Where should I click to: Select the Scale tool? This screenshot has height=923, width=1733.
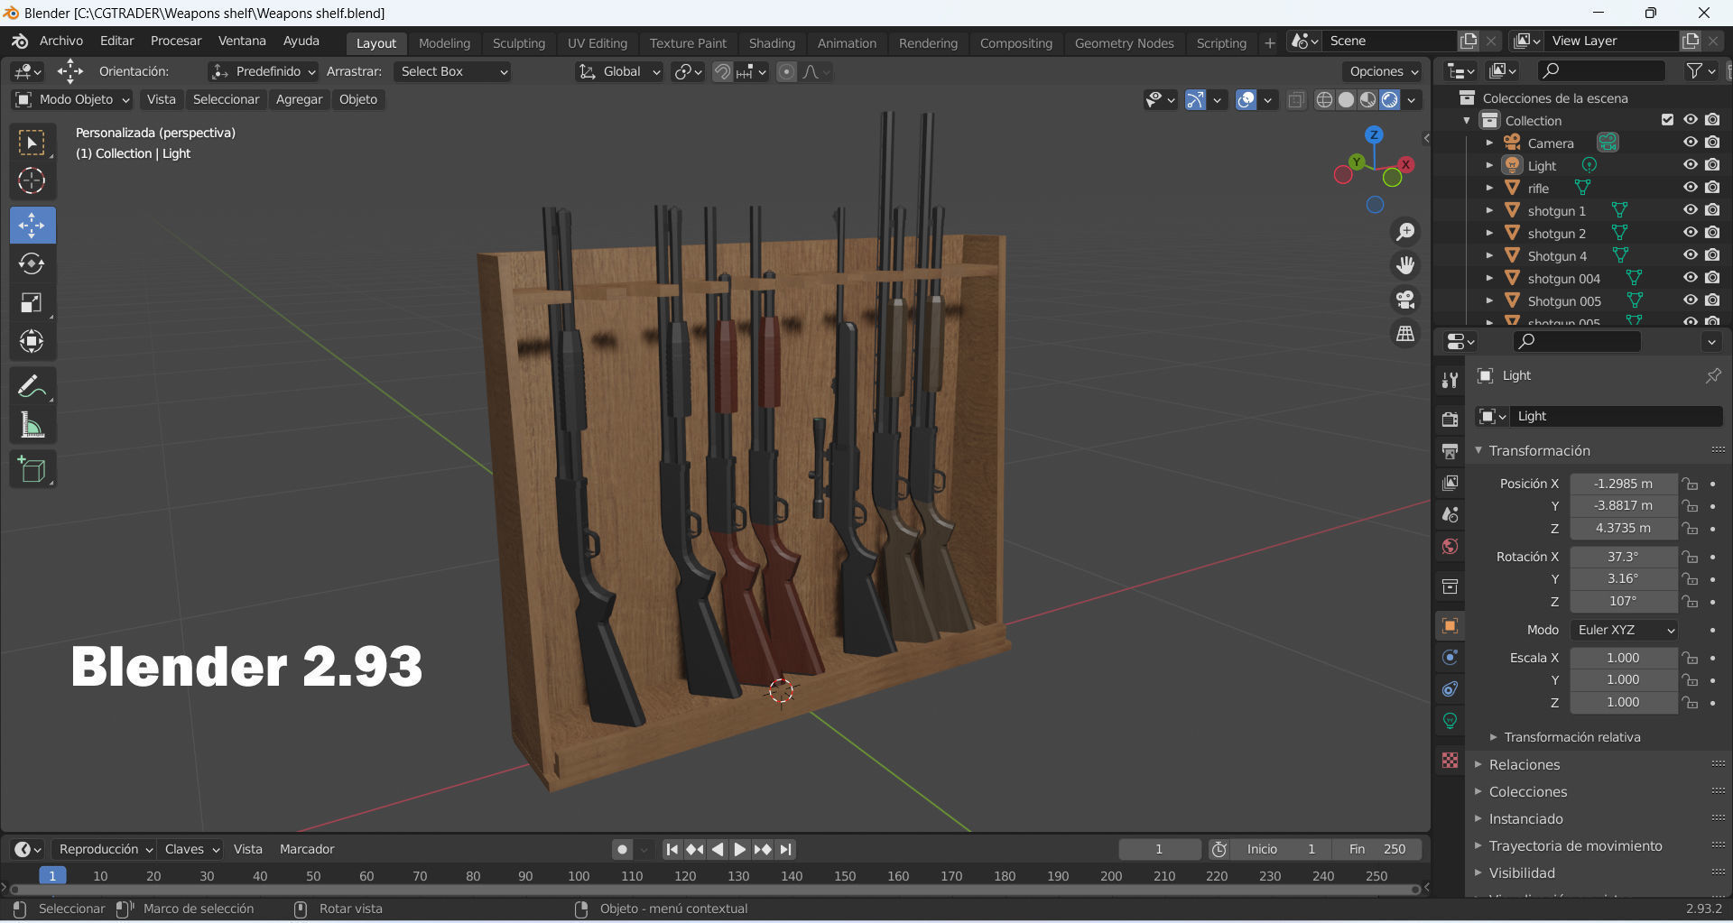32,302
